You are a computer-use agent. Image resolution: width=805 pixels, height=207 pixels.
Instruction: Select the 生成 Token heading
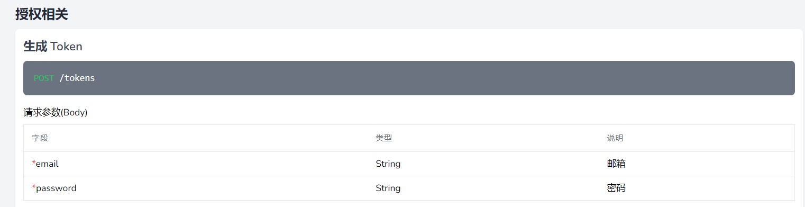coord(53,47)
